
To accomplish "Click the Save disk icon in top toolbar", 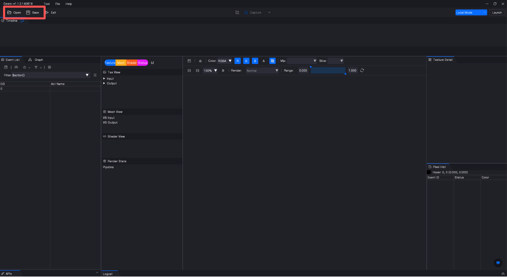I will (x=28, y=13).
